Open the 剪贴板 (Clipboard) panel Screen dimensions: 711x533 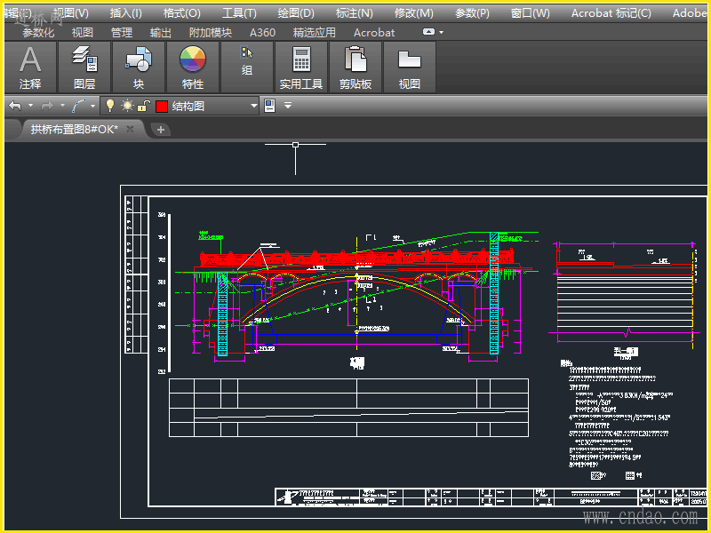tap(355, 68)
